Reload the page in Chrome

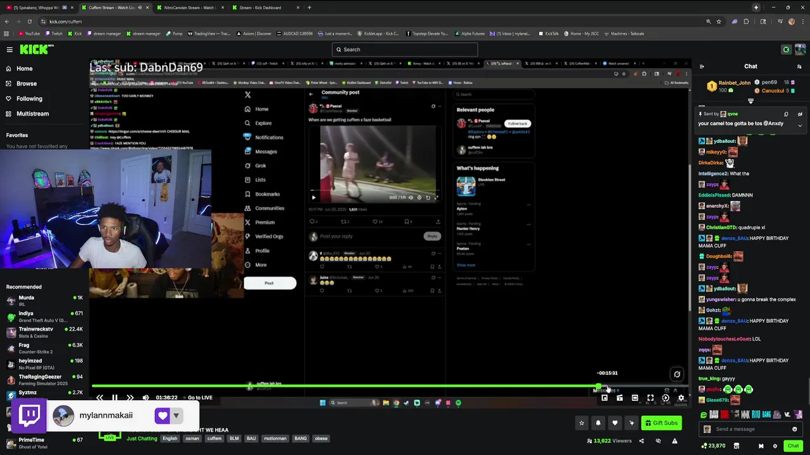[x=29, y=21]
